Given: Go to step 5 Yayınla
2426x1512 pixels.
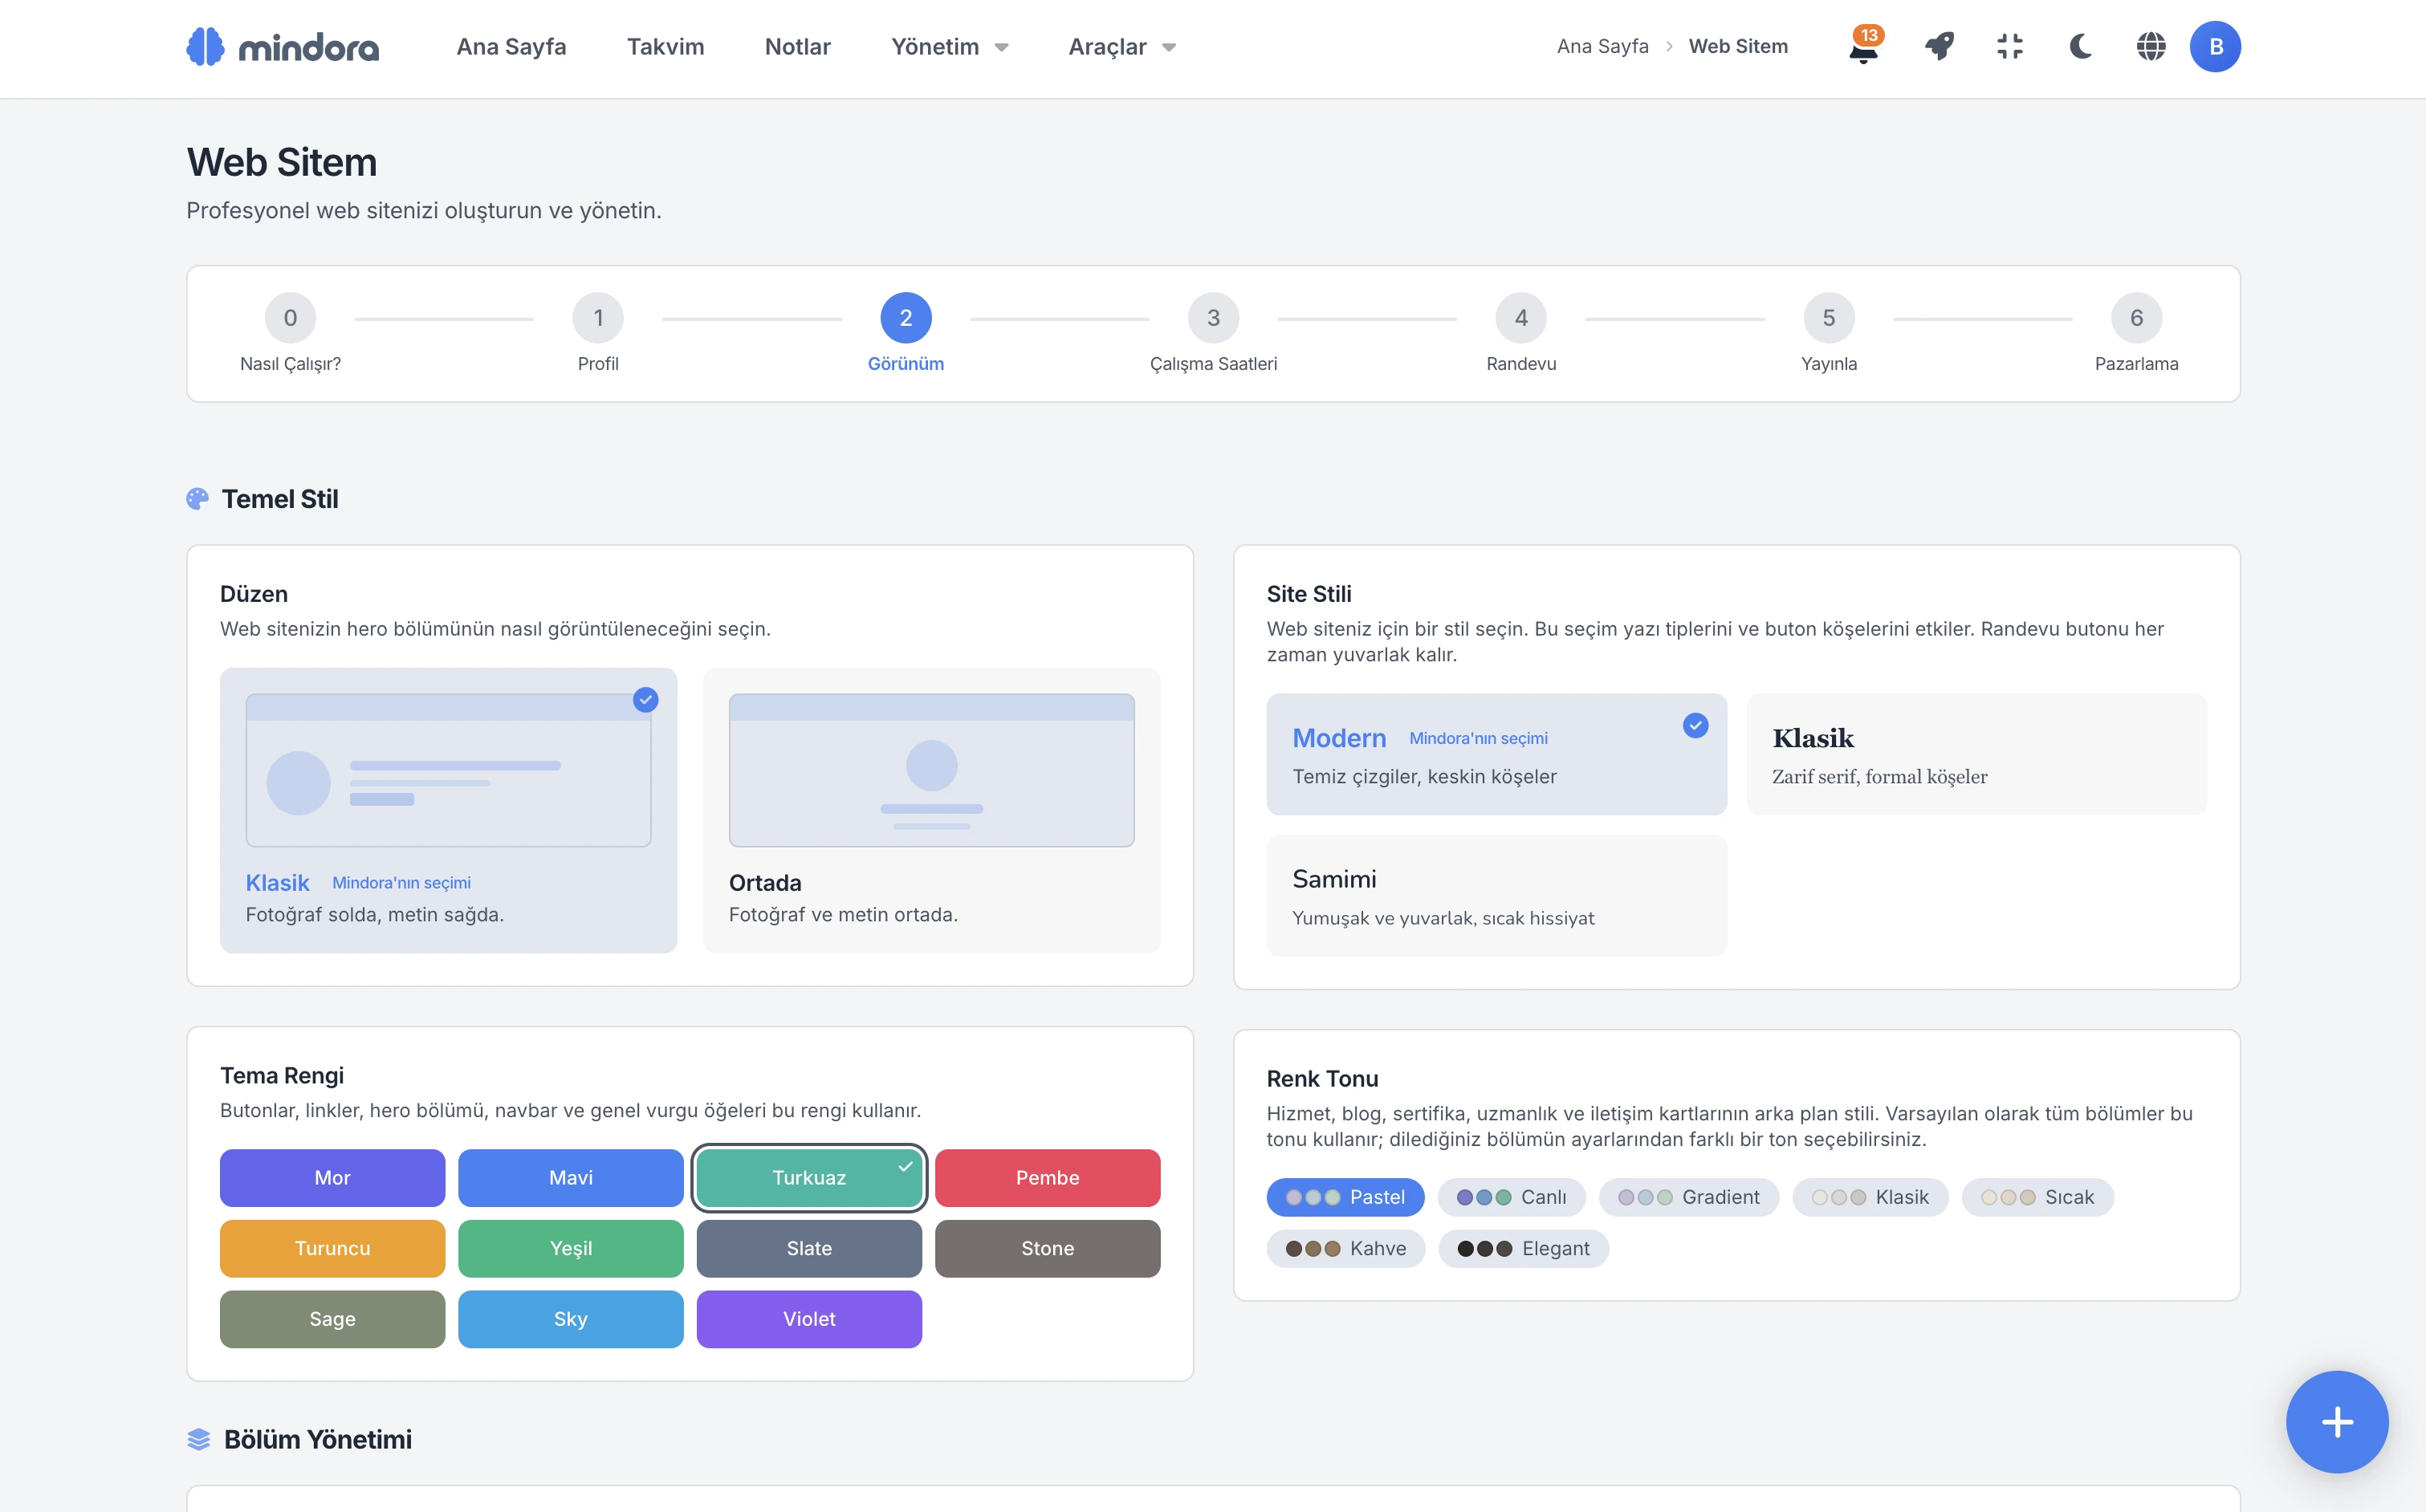Looking at the screenshot, I should click(x=1829, y=334).
